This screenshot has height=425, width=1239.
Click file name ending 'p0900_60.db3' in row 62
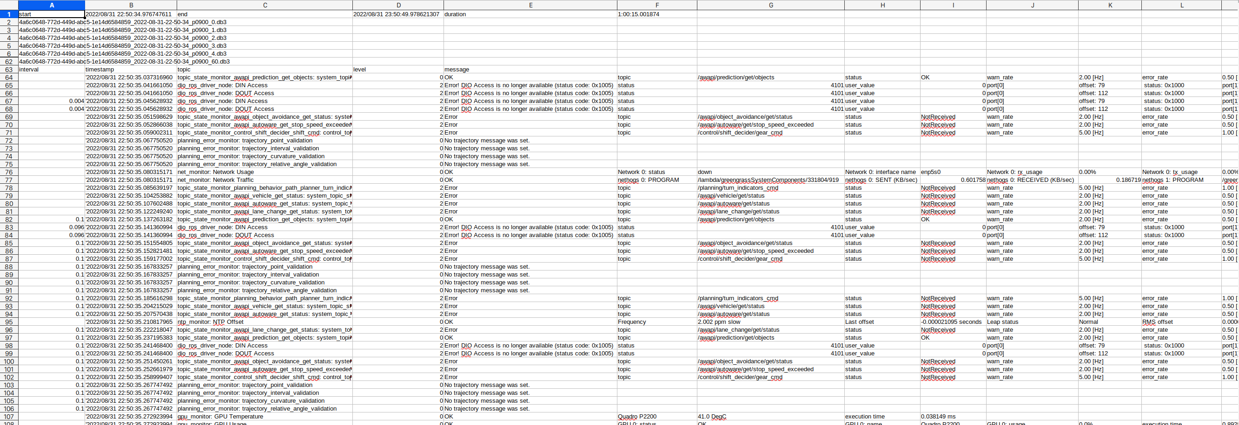tap(124, 61)
